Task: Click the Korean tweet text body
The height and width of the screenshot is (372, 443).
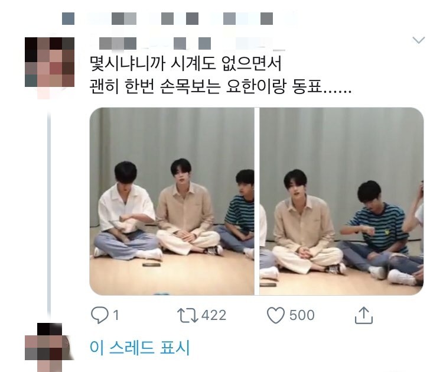Action: (x=220, y=75)
